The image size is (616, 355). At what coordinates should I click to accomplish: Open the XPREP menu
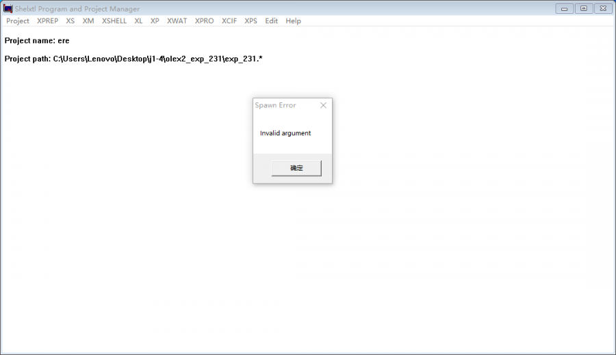pos(47,21)
